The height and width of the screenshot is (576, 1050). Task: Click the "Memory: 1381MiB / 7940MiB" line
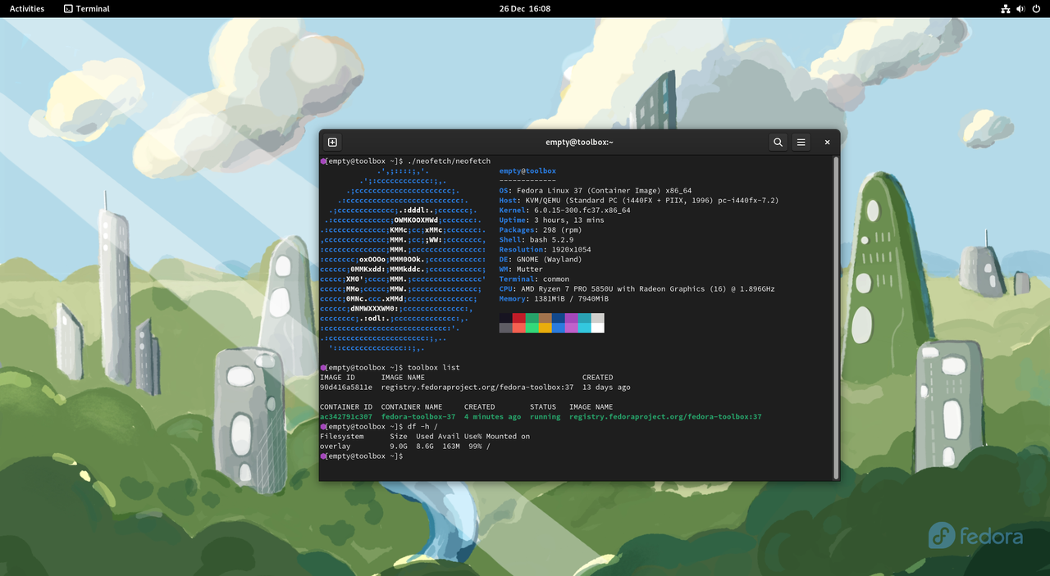tap(554, 298)
